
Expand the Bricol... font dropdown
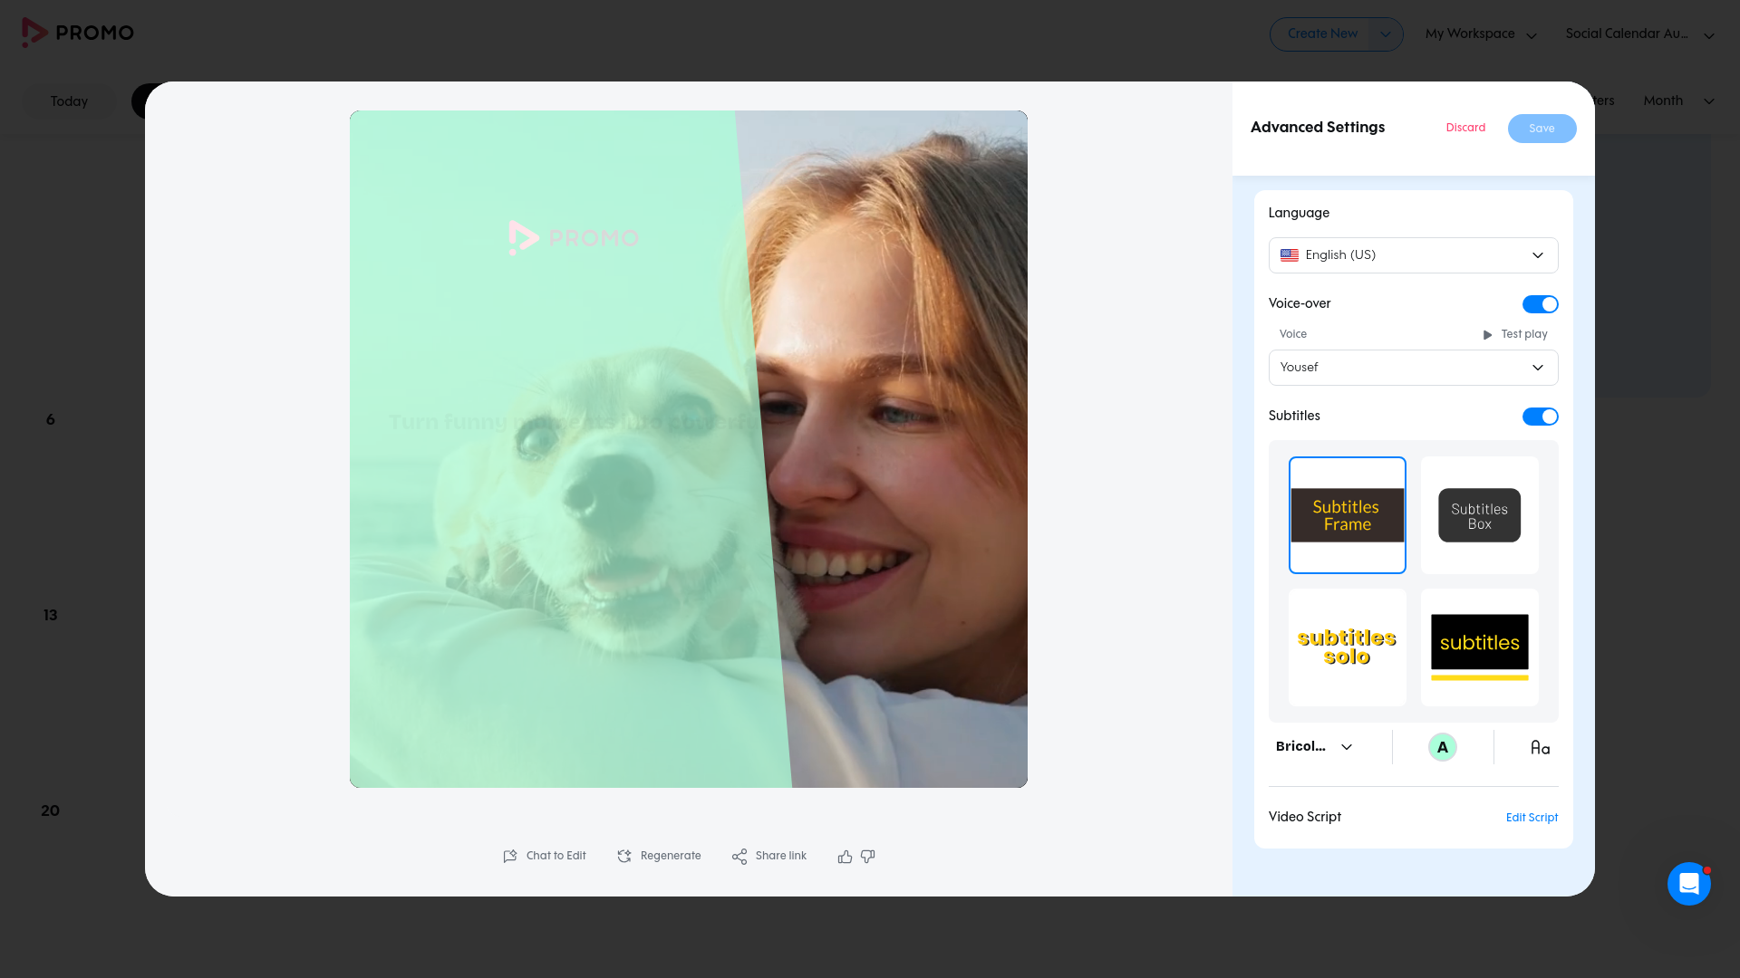click(x=1314, y=747)
